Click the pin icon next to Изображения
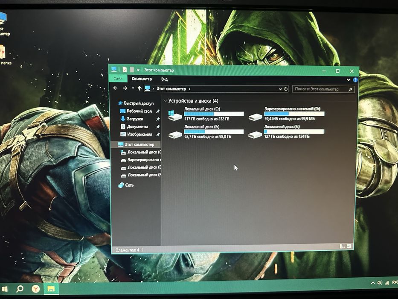This screenshot has height=299, width=398. tap(158, 134)
